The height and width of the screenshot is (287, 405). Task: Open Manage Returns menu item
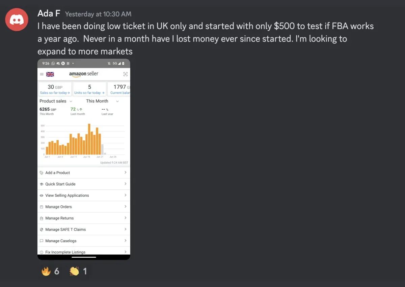[83, 218]
